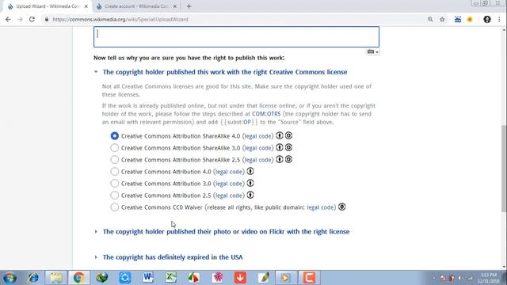Show hidden system tray icons

[x=433, y=278]
